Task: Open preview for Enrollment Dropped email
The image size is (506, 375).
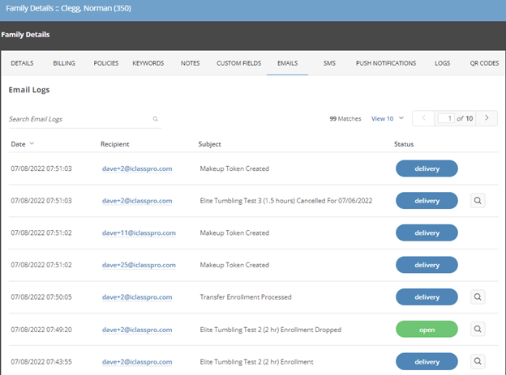Action: (478, 329)
